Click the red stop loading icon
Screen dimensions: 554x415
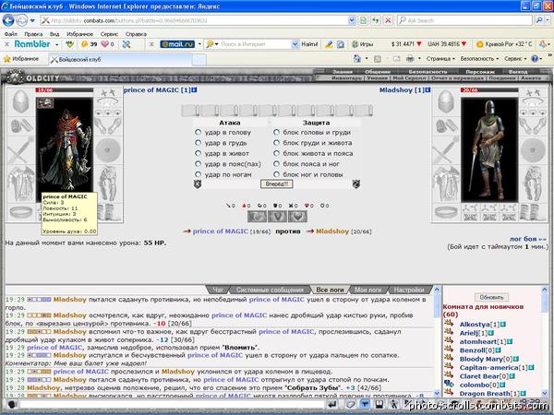tap(388, 20)
